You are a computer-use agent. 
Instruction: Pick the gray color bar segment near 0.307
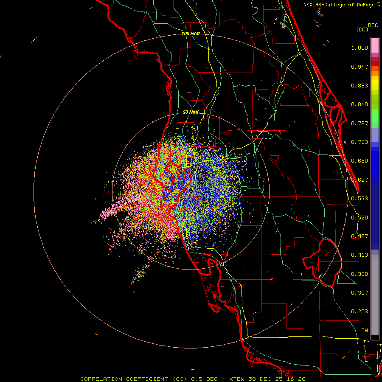[375, 295]
